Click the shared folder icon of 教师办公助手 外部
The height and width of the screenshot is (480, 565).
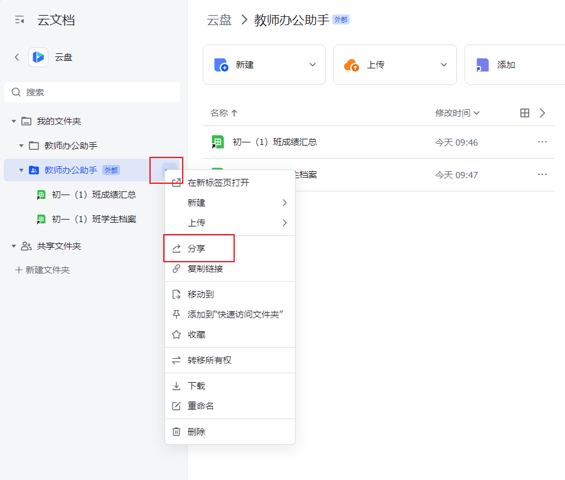[34, 170]
